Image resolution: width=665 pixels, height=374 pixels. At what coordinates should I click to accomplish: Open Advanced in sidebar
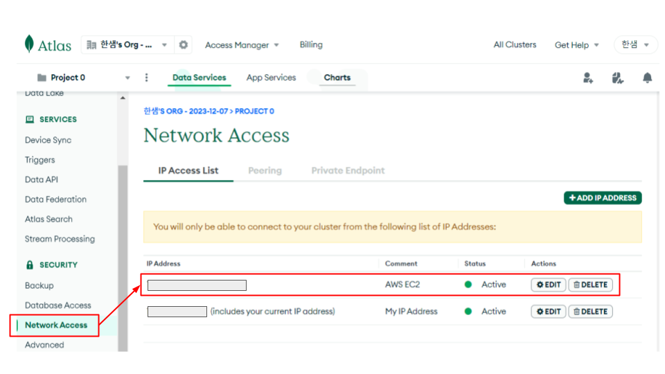coord(44,345)
